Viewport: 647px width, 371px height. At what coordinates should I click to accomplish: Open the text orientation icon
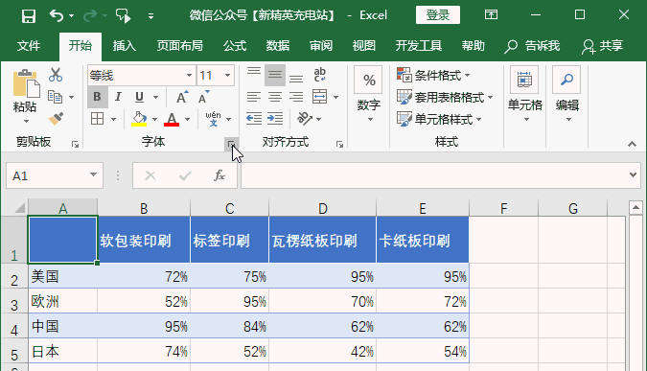click(305, 119)
